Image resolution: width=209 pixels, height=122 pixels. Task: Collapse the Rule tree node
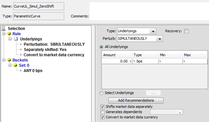(4, 34)
